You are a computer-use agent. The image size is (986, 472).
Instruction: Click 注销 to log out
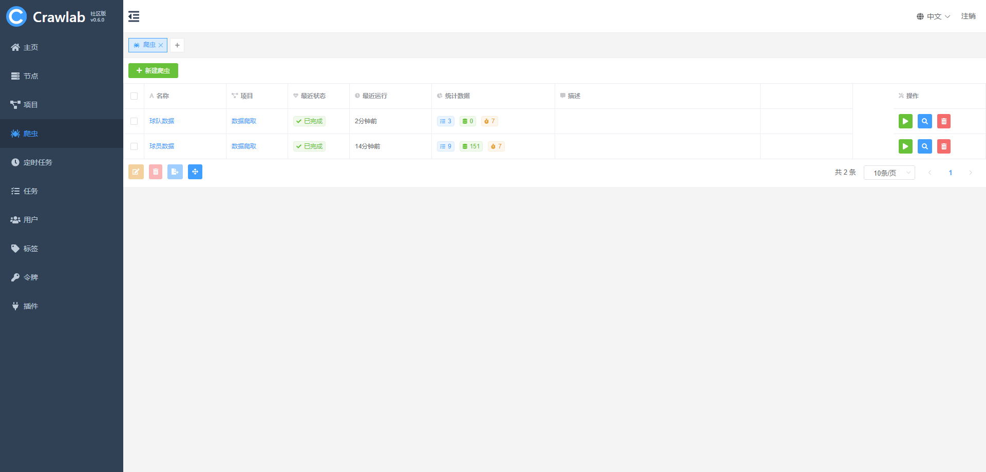969,16
